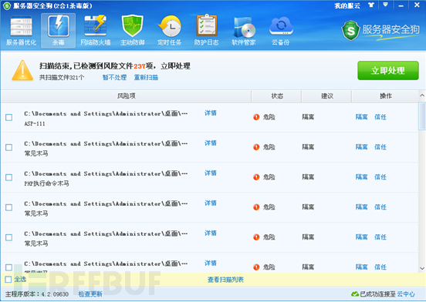
Task: Open 详情 for the PHP执行命令木马 row
Action: click(x=211, y=173)
